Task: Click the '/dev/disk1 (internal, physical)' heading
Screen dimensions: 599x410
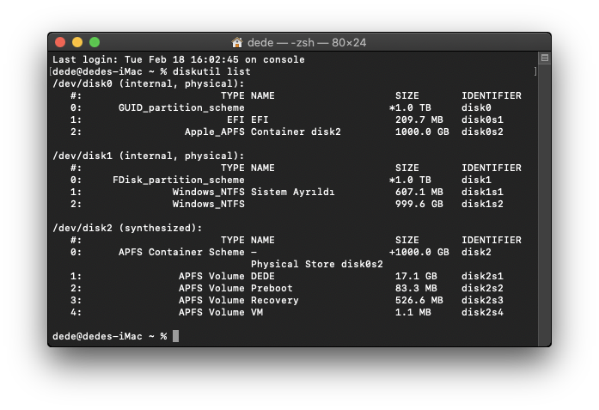Action: tap(148, 156)
